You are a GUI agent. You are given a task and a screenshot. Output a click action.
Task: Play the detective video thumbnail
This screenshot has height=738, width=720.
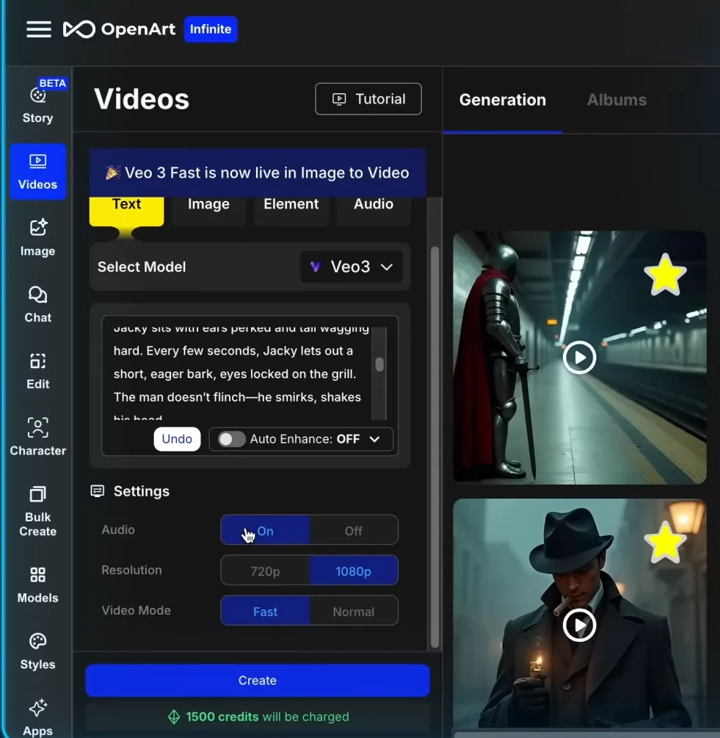pos(579,626)
